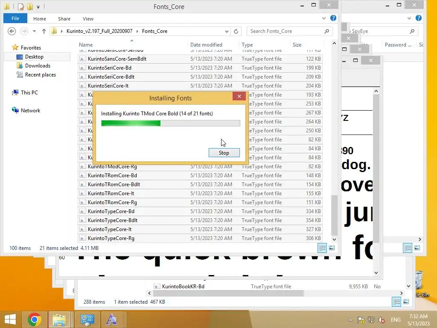Viewport: 437px width, 328px height.
Task: Sort by Password column in back window
Action: [x=398, y=44]
